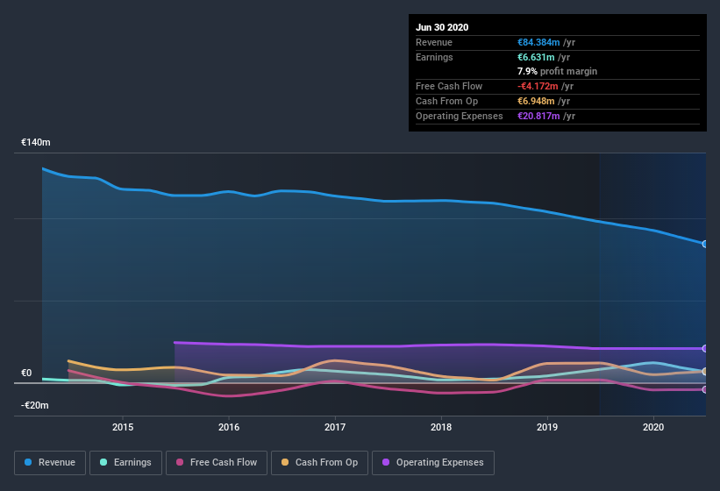
Task: Click the 2018 x-axis label
Action: pyautogui.click(x=441, y=427)
